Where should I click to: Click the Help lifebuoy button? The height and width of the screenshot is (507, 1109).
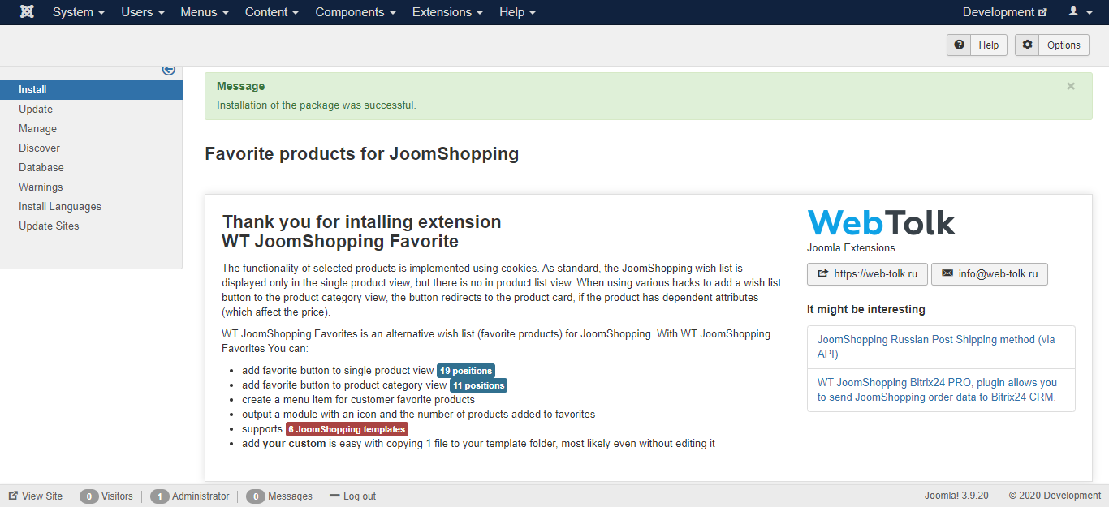977,45
